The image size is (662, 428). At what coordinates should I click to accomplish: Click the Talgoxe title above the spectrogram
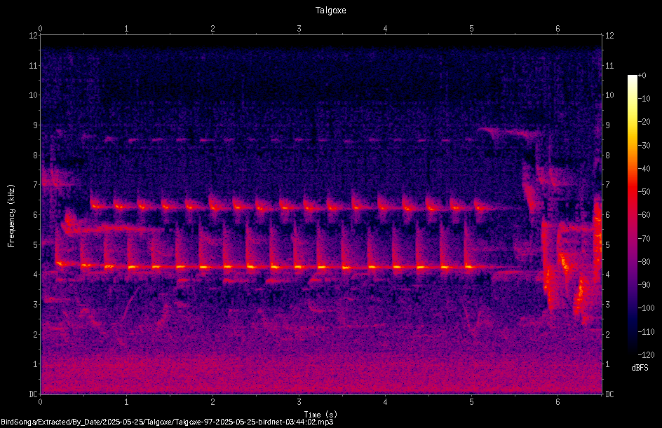(x=330, y=11)
